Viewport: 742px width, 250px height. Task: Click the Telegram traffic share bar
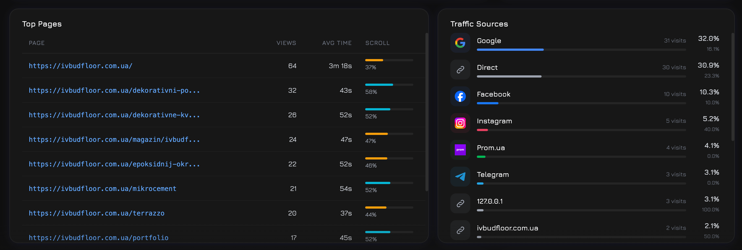[581, 183]
